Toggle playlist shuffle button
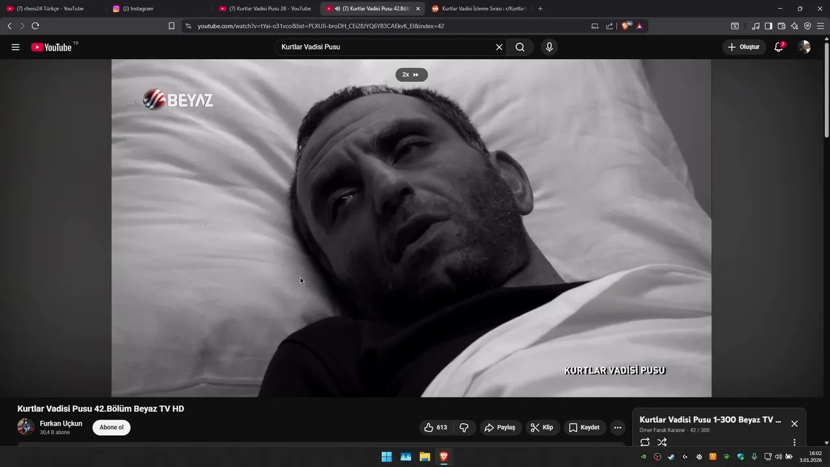The height and width of the screenshot is (467, 830). (662, 442)
